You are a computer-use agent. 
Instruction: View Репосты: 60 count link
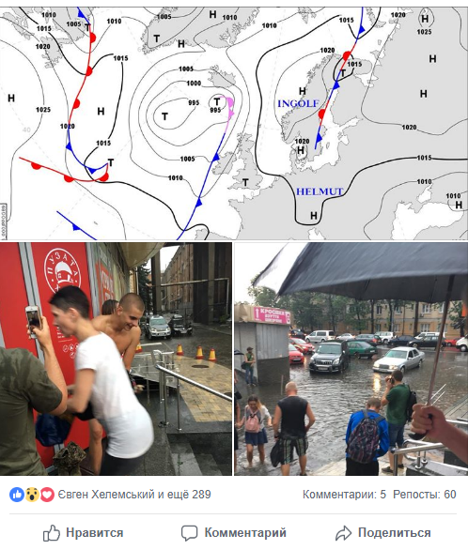(x=425, y=495)
